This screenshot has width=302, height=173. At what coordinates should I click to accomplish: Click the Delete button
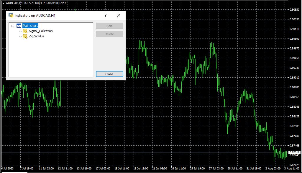pos(109,34)
